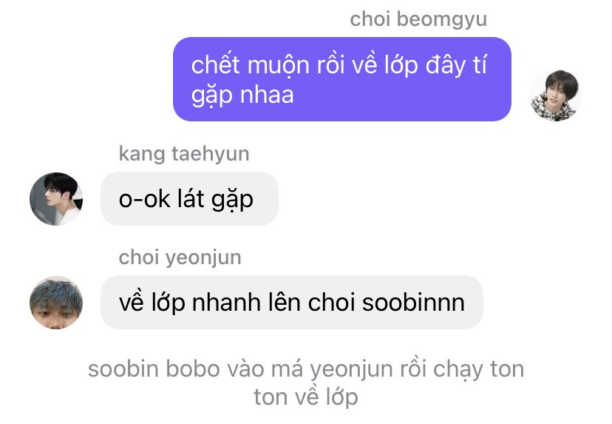
Task: Tap kang taehyun's avatar photo
Action: coord(56,198)
